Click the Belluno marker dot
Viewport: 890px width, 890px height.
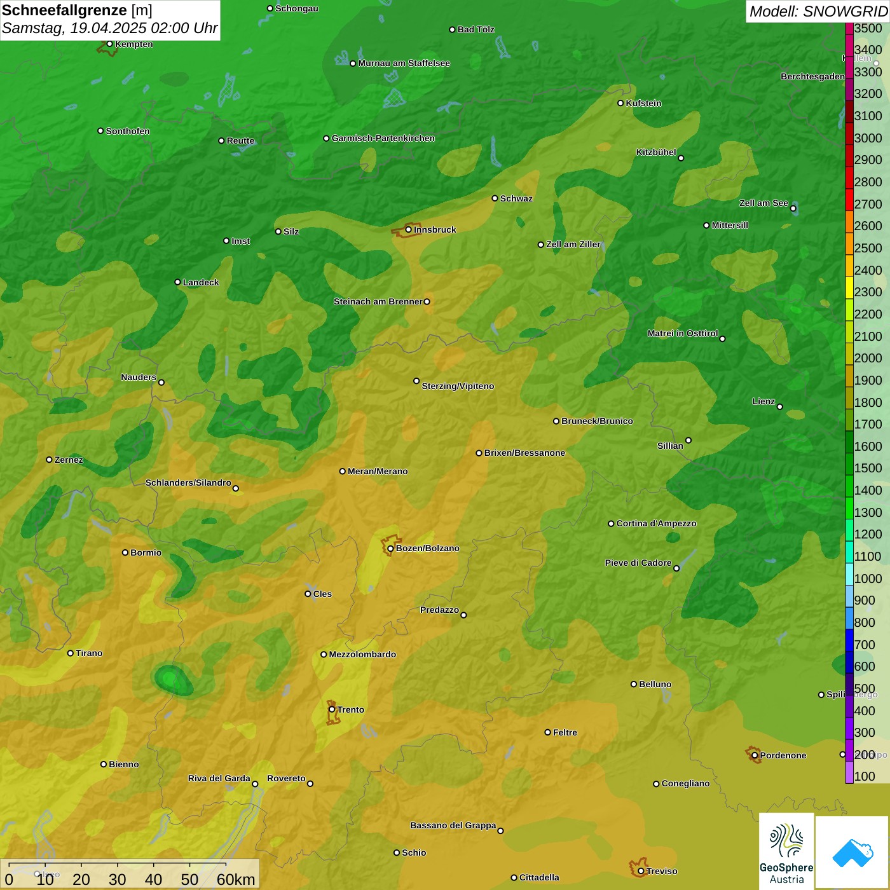click(633, 684)
